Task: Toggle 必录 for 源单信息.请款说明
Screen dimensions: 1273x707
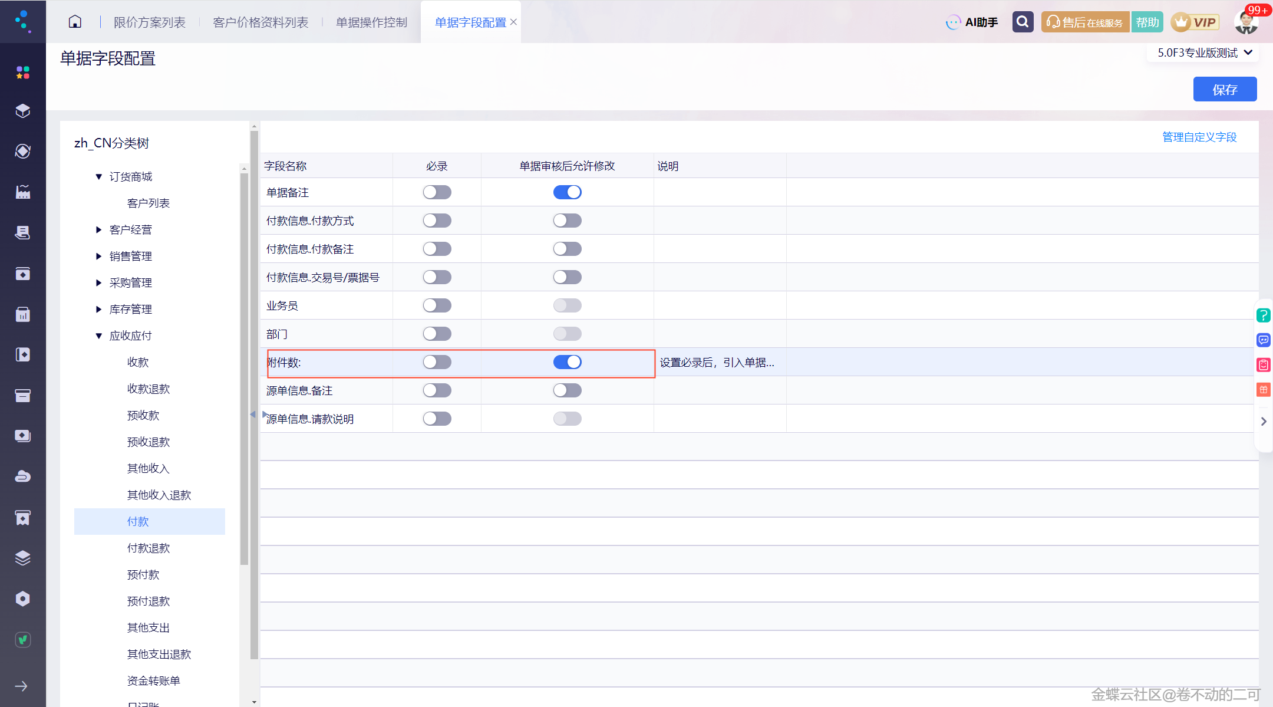Action: tap(437, 419)
